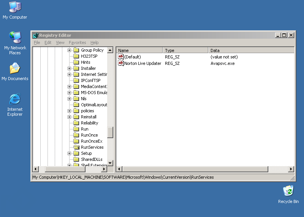Open the File menu

point(37,42)
